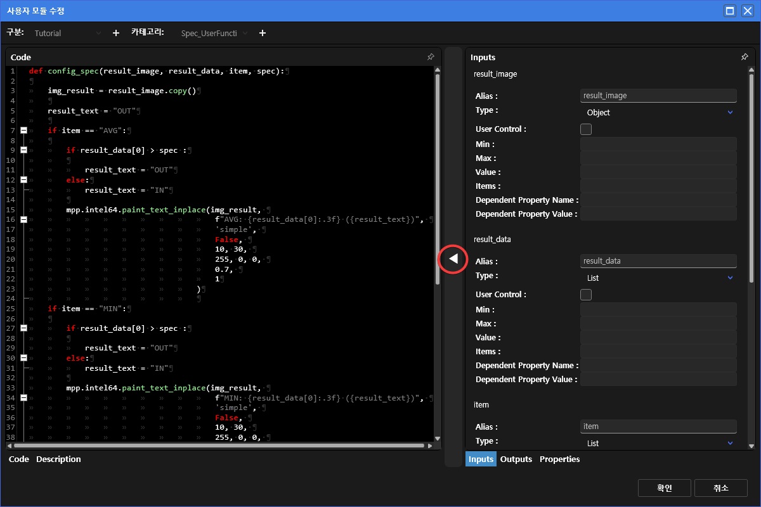The image size is (761, 507).
Task: Collapse the code fold at line 16
Action: [24, 219]
